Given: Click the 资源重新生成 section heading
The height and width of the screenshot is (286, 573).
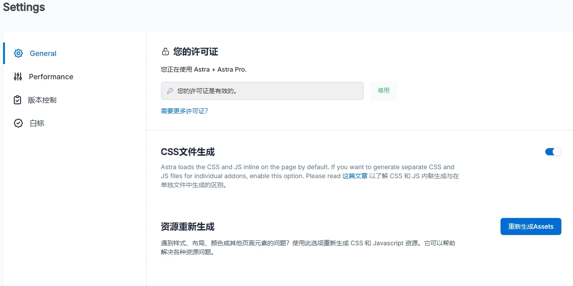Looking at the screenshot, I should click(187, 227).
